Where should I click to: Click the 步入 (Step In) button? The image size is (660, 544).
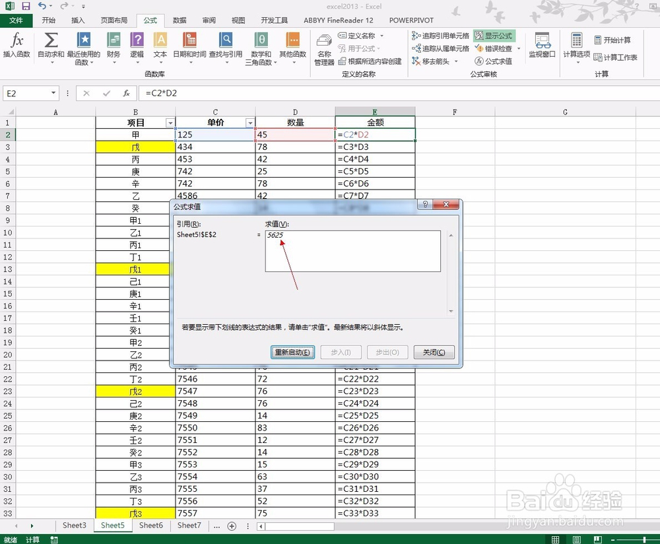[x=341, y=352]
